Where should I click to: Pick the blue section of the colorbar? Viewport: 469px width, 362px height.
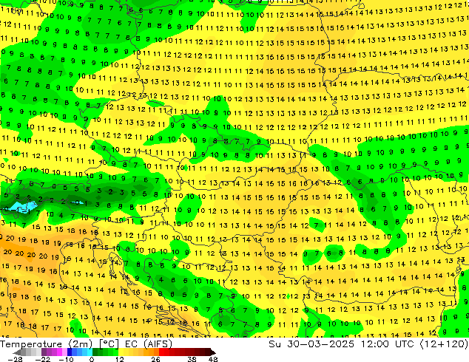(80, 352)
